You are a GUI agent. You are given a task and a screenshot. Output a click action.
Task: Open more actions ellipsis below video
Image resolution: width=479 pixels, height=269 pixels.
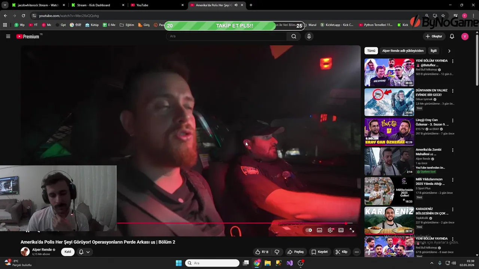[x=357, y=252]
